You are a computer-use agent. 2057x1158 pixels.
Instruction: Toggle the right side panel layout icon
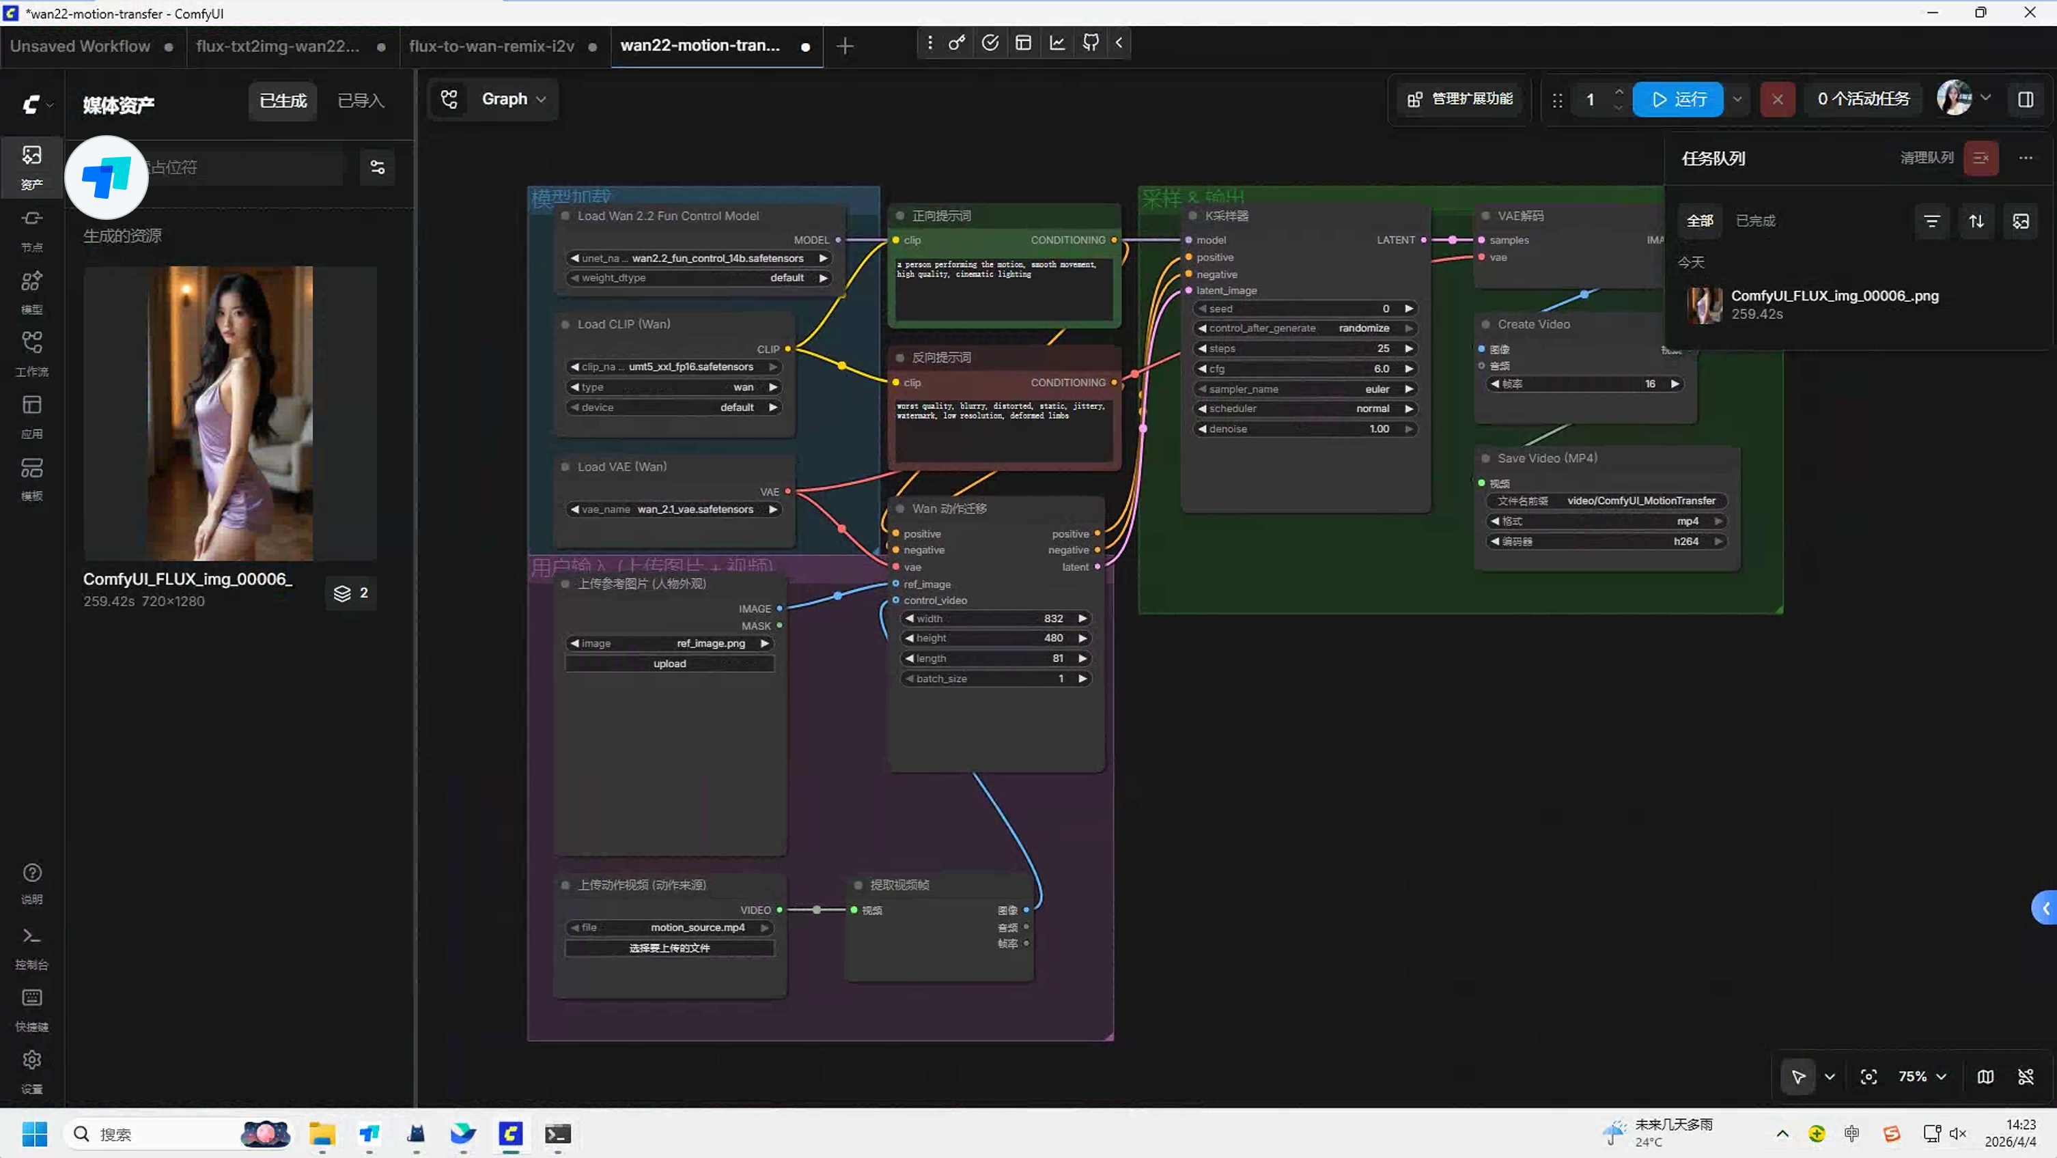click(x=2025, y=99)
